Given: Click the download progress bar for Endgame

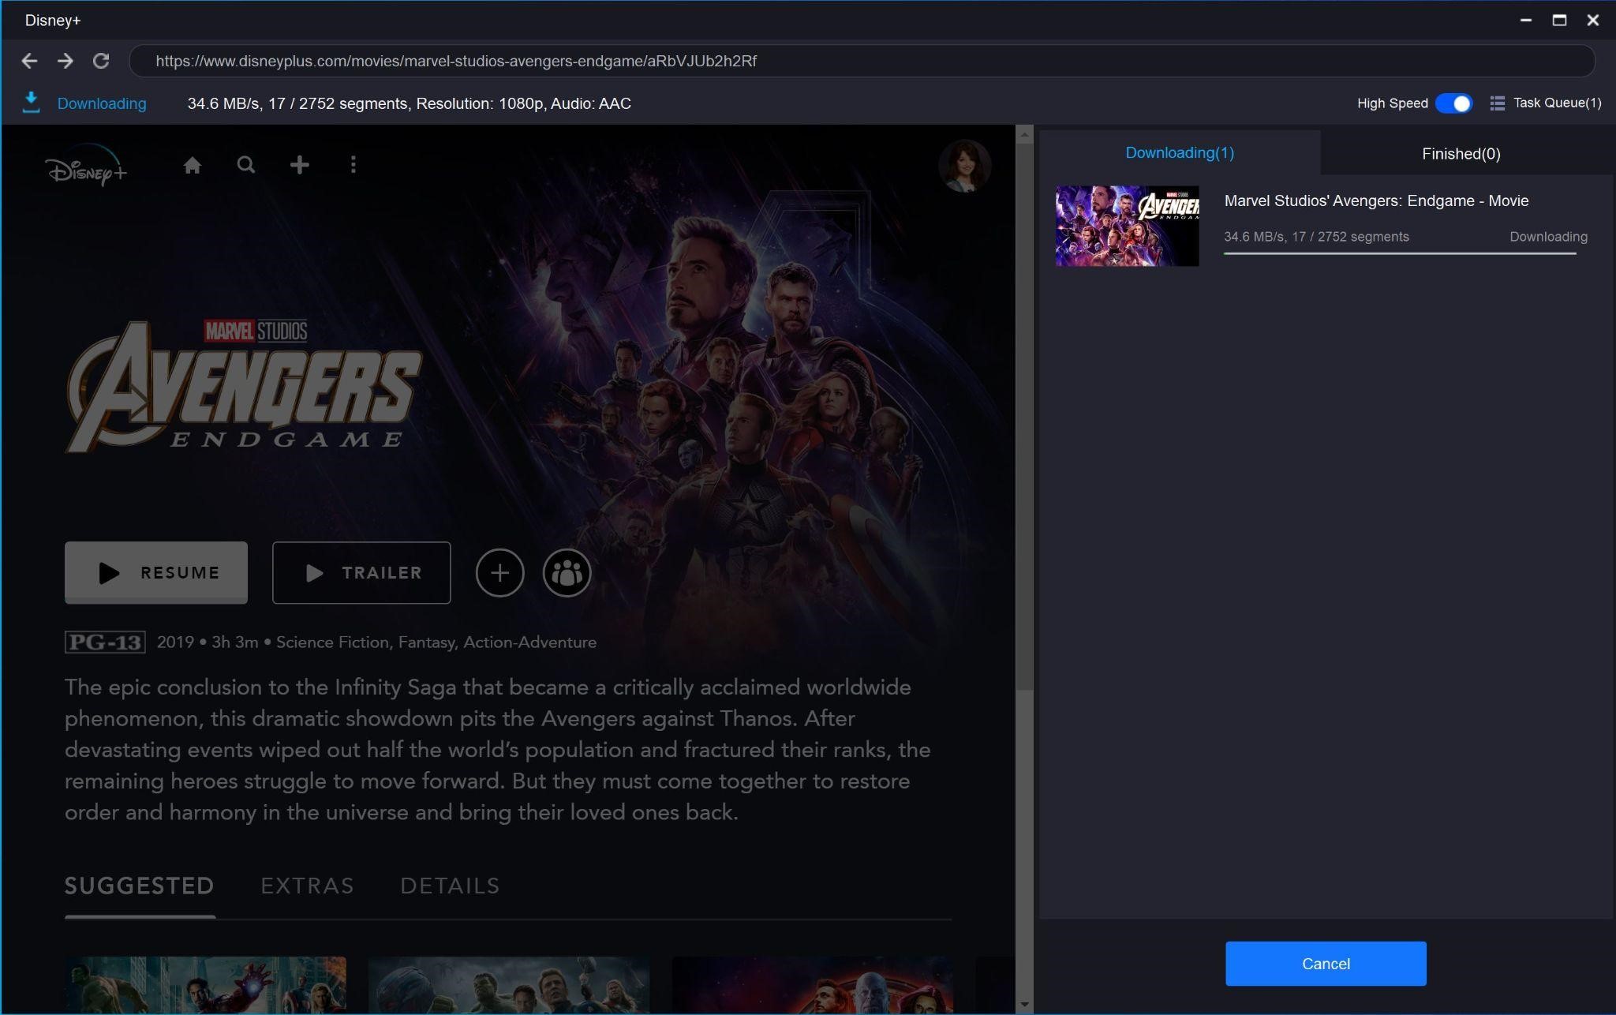Looking at the screenshot, I should point(1400,253).
